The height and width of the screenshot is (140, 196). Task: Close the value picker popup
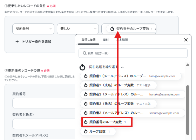coord(186,40)
